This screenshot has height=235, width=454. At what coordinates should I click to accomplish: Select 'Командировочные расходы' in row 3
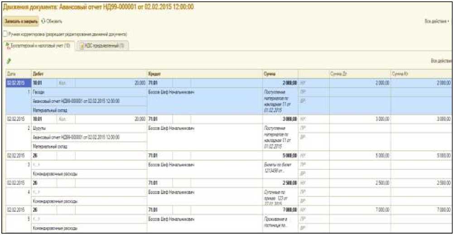[89, 174]
